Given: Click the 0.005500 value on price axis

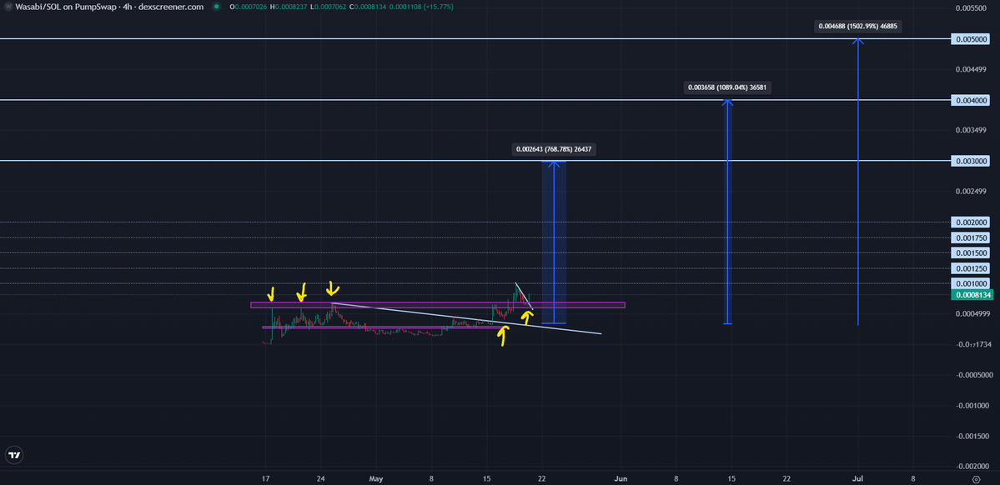Looking at the screenshot, I should pos(972,8).
